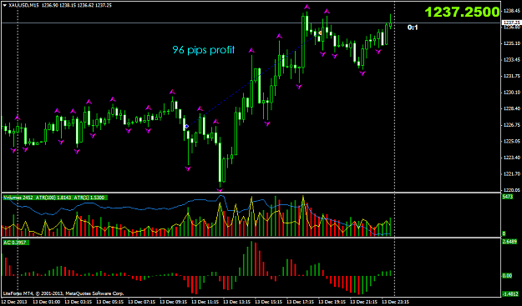Image resolution: width=522 pixels, height=306 pixels.
Task: Click the highlighted 1237.25 current price tag
Action: [511, 23]
